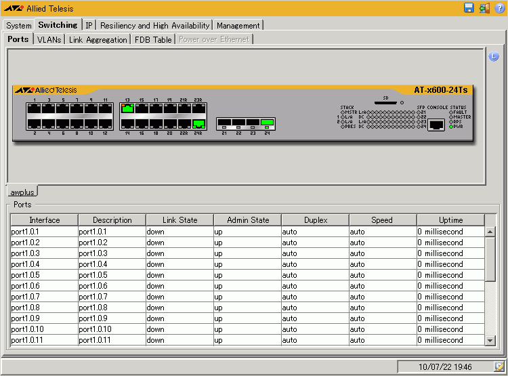Viewport: 508px width, 376px height.
Task: Select green active port 13 on switch
Action: tap(127, 108)
